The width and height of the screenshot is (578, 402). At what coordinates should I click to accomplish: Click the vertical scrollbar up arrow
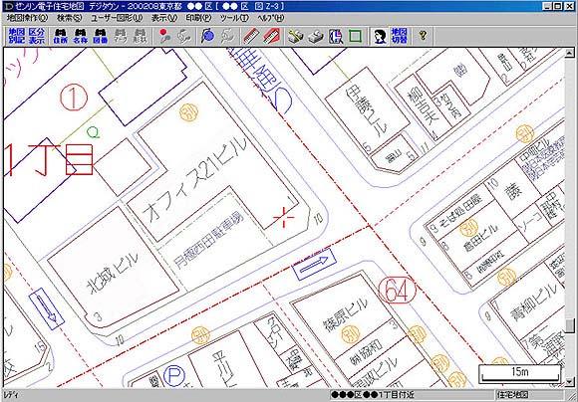click(569, 53)
